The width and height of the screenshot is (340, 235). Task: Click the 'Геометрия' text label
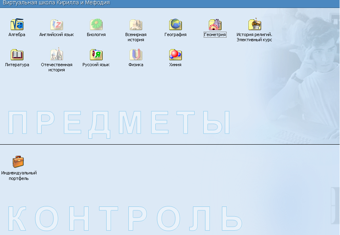point(215,35)
